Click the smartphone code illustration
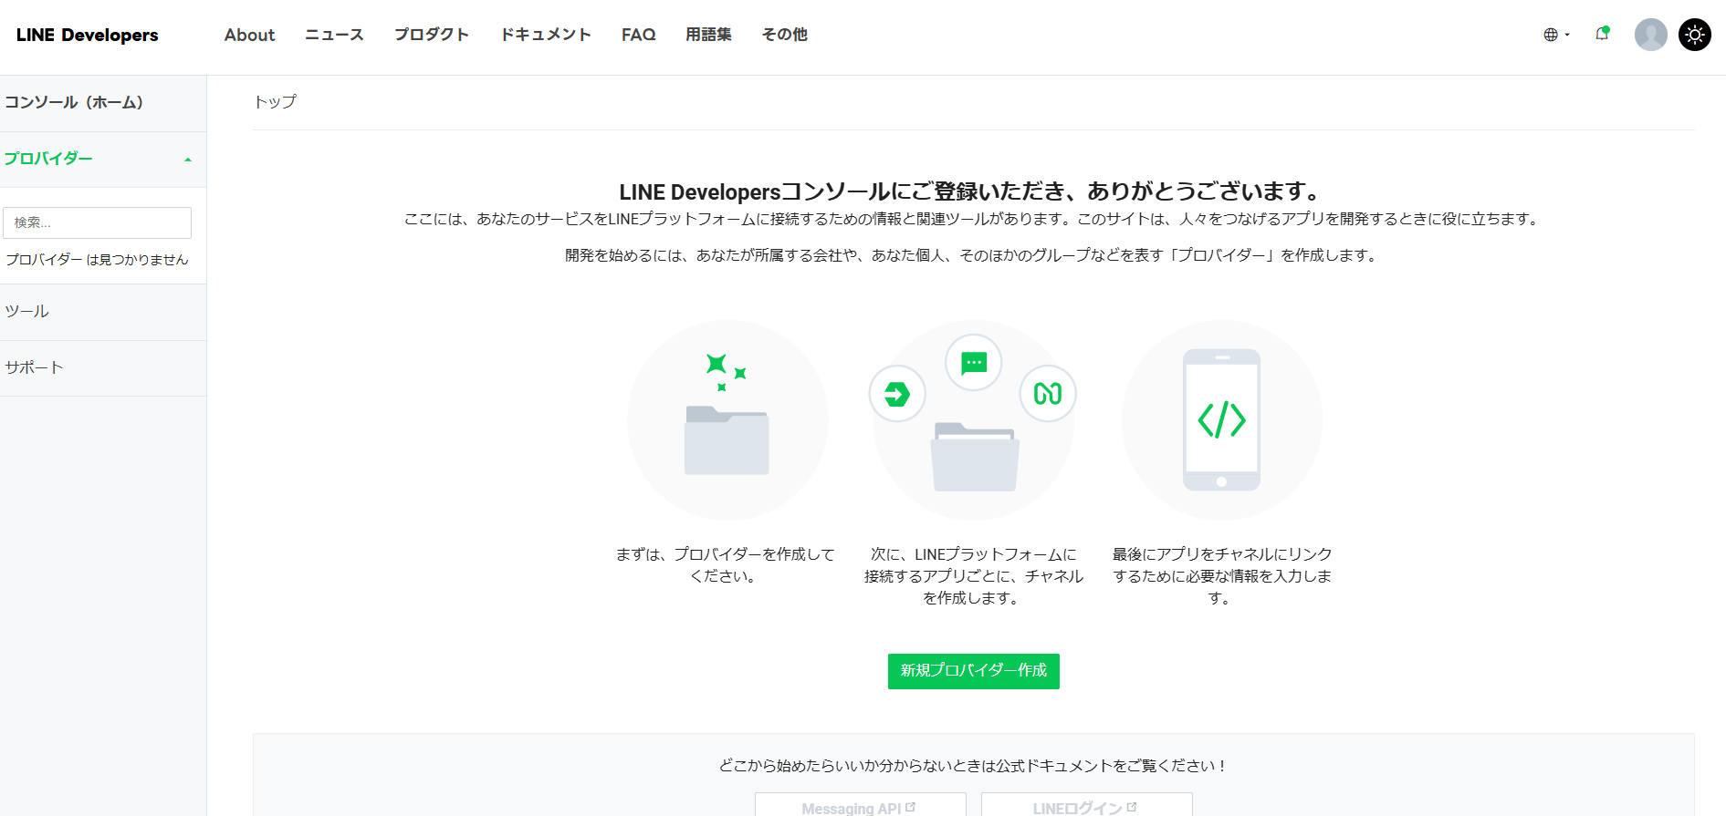This screenshot has width=1726, height=816. pyautogui.click(x=1221, y=420)
